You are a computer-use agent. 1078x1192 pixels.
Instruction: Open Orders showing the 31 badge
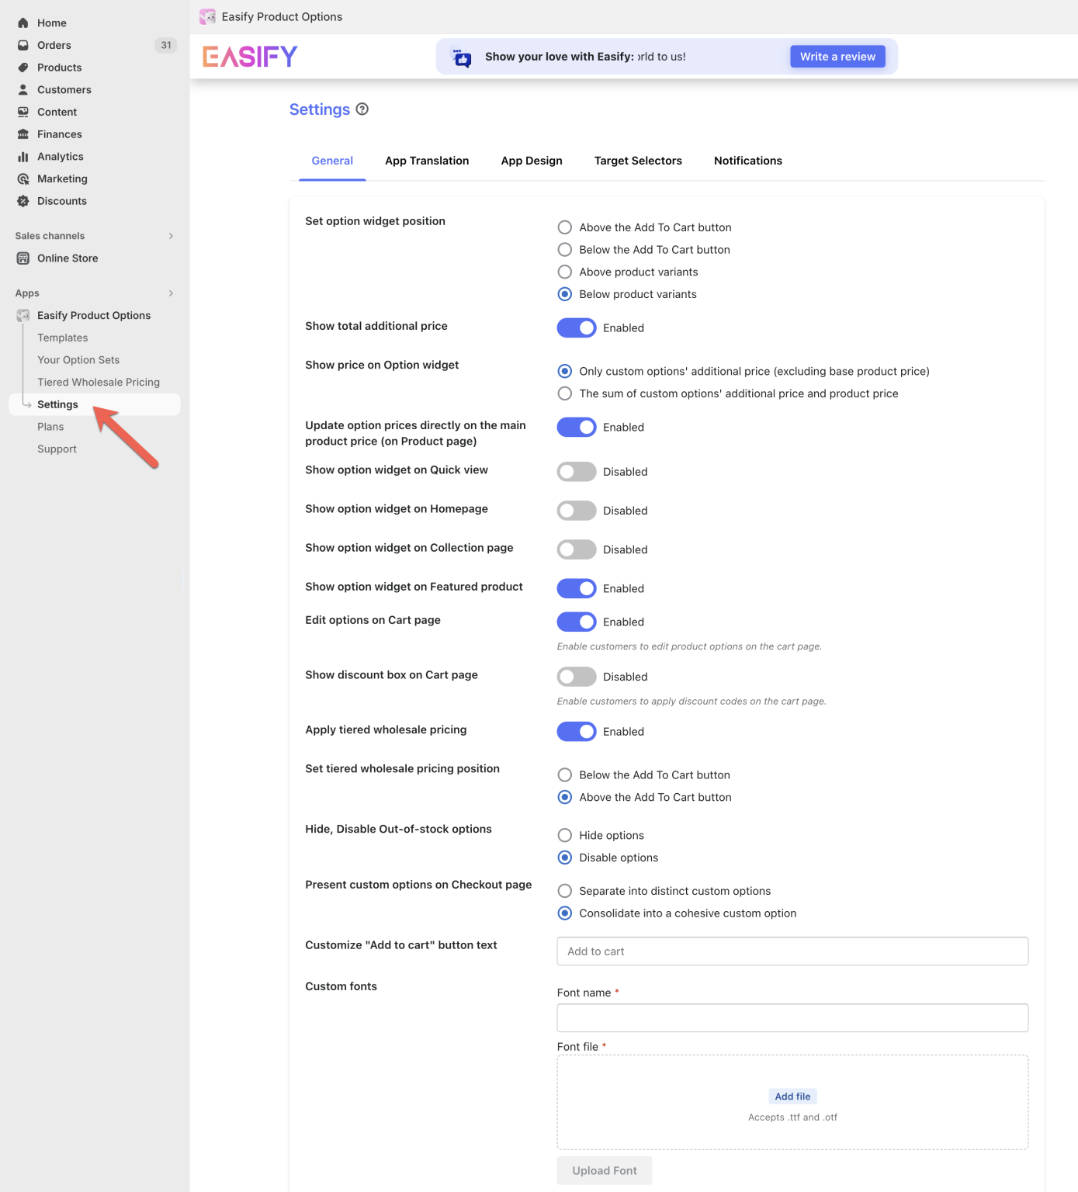click(x=23, y=45)
